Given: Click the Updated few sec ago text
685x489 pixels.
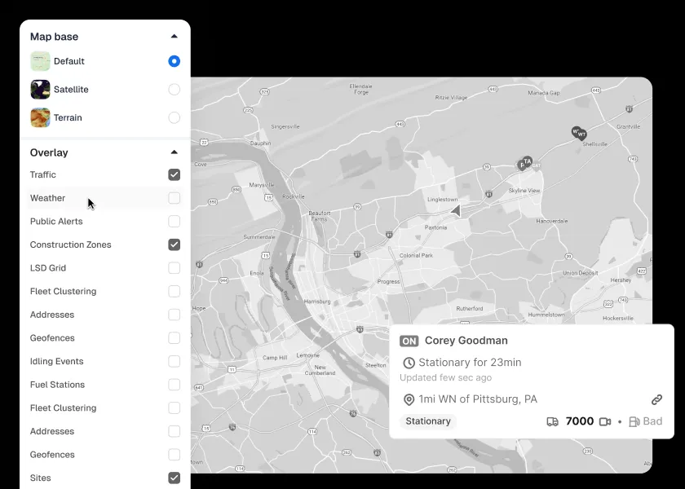Looking at the screenshot, I should pyautogui.click(x=445, y=377).
